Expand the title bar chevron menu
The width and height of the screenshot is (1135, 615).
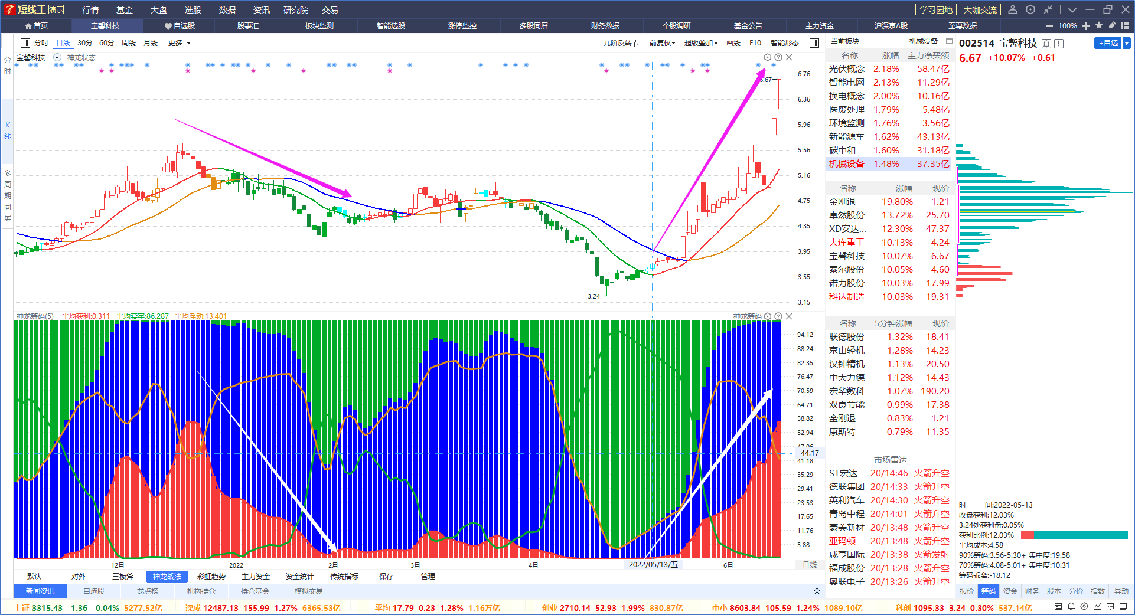coord(1072,9)
